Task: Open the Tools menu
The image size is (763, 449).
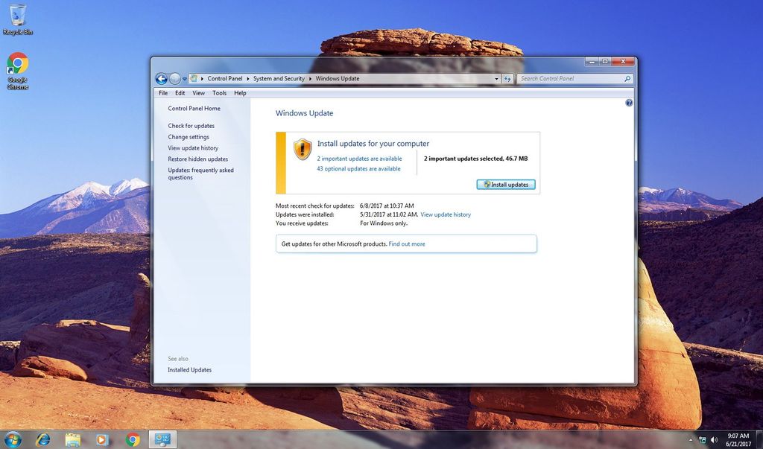Action: click(x=218, y=92)
